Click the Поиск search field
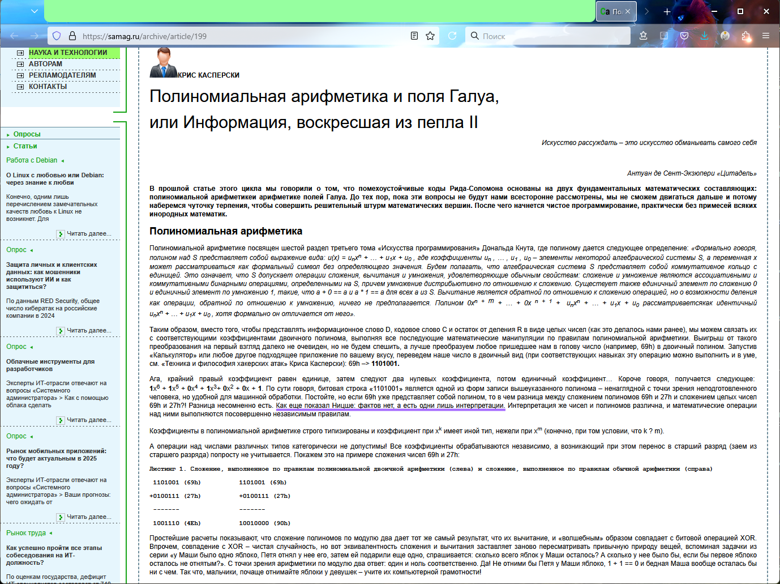This screenshot has width=780, height=584. tap(548, 36)
